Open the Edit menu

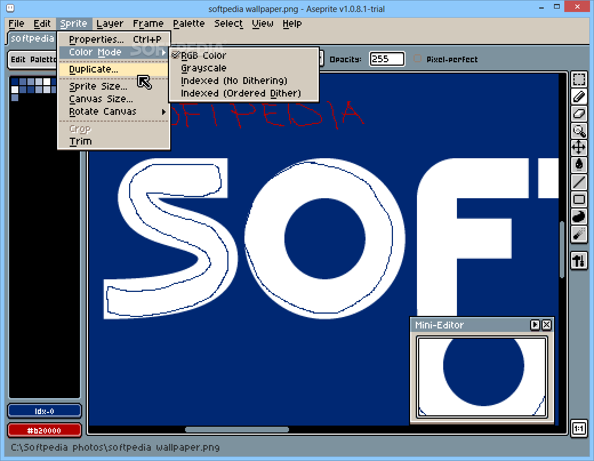42,23
